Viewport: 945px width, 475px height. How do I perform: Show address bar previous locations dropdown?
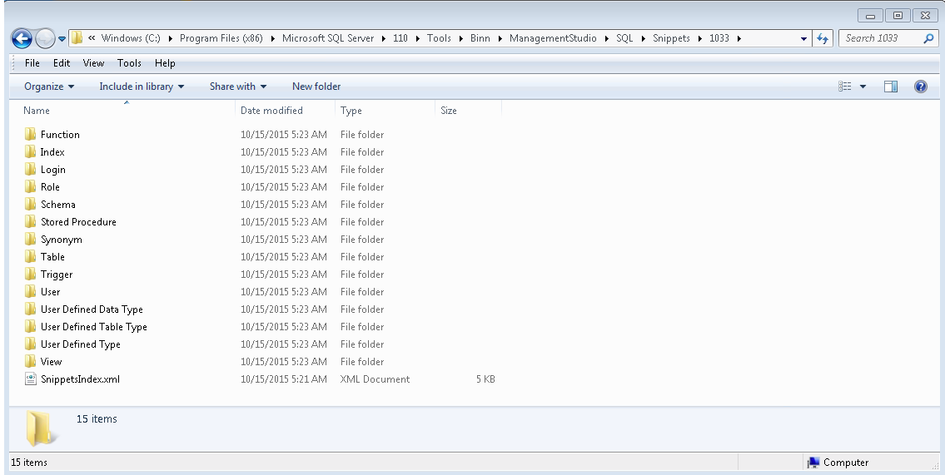[x=803, y=38]
